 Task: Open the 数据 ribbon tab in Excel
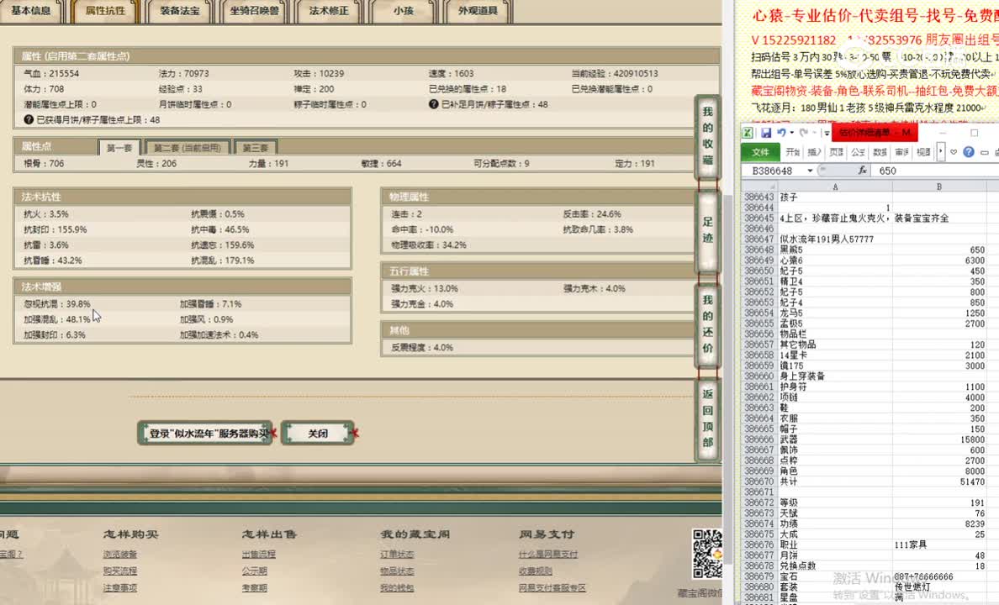coord(880,152)
